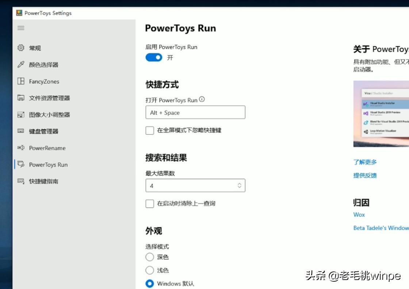Turn off the 启用 PowerToys Run switch
The width and height of the screenshot is (409, 289).
pos(154,57)
